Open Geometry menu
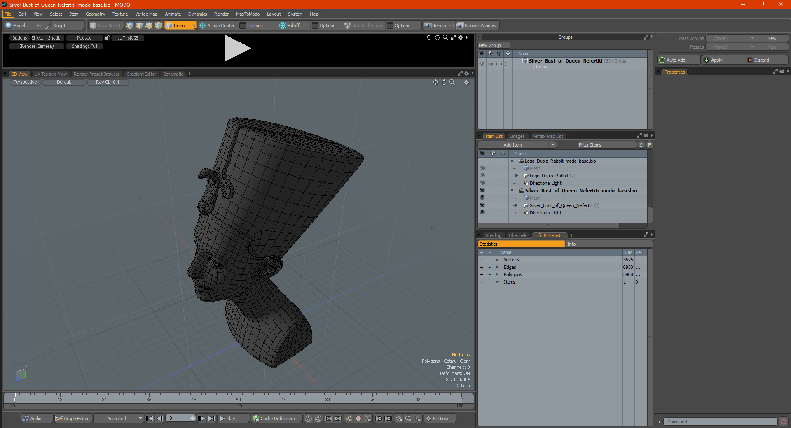 point(95,14)
